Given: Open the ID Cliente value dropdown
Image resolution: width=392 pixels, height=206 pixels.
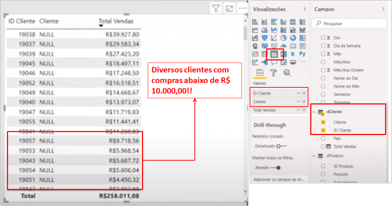Looking at the screenshot, I should (298, 93).
